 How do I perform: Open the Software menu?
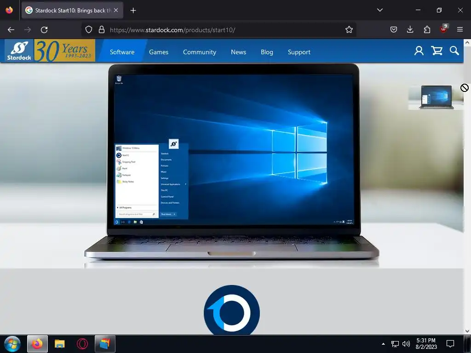[122, 52]
